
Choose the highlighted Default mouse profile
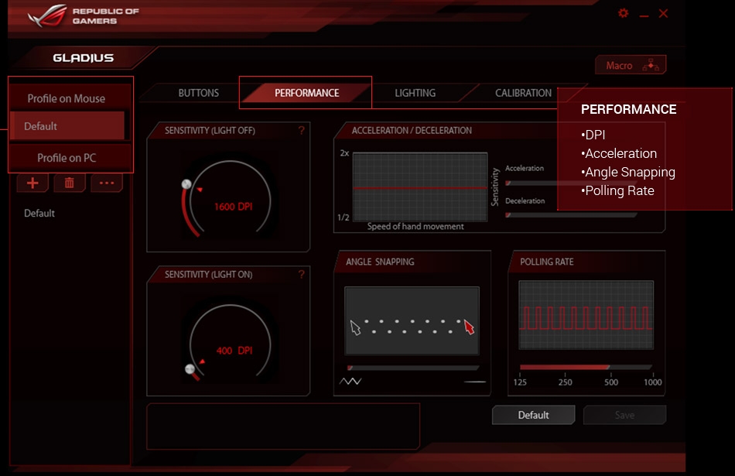pyautogui.click(x=67, y=125)
